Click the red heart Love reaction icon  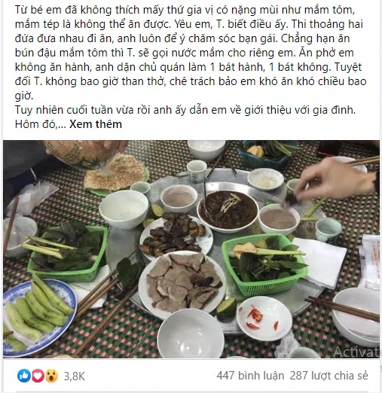[x=38, y=376]
